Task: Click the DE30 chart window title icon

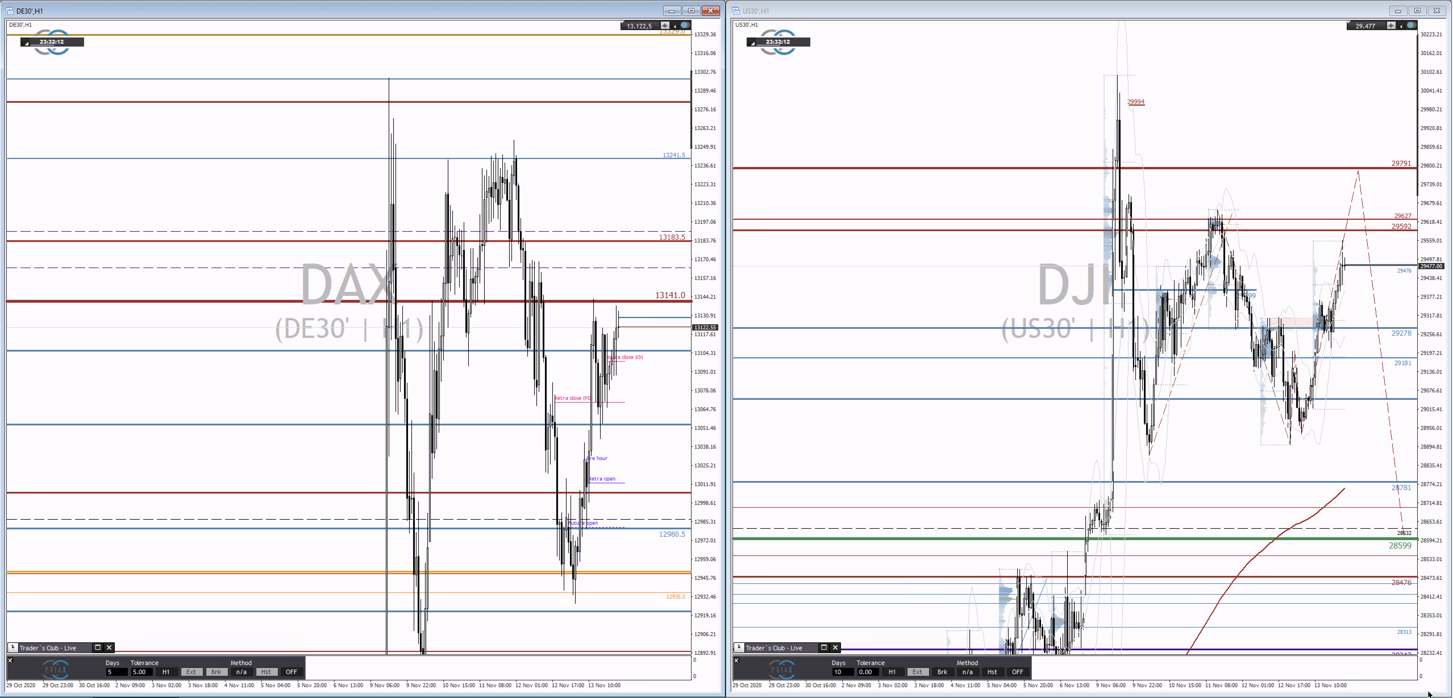Action: (x=10, y=11)
